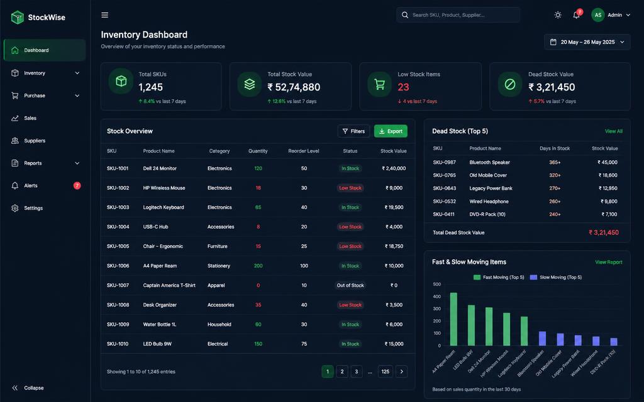
Task: Click the Alerts bell icon in sidebar
Action: (15, 185)
